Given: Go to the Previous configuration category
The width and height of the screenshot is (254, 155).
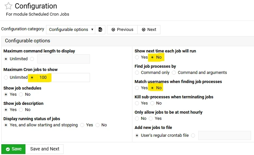Looking at the screenshot, I should 122,30.
